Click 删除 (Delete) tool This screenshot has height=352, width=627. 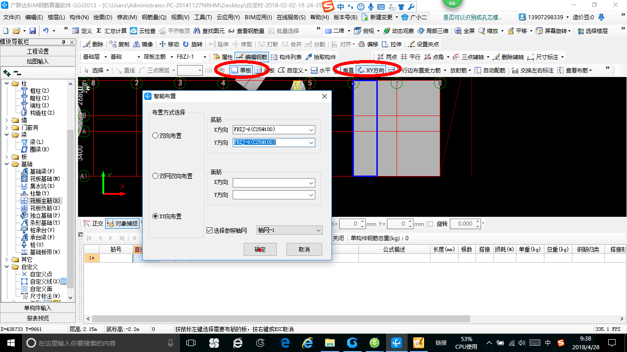tap(93, 44)
